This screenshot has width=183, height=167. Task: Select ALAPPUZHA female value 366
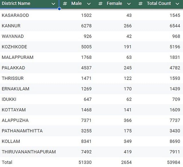(x=128, y=120)
